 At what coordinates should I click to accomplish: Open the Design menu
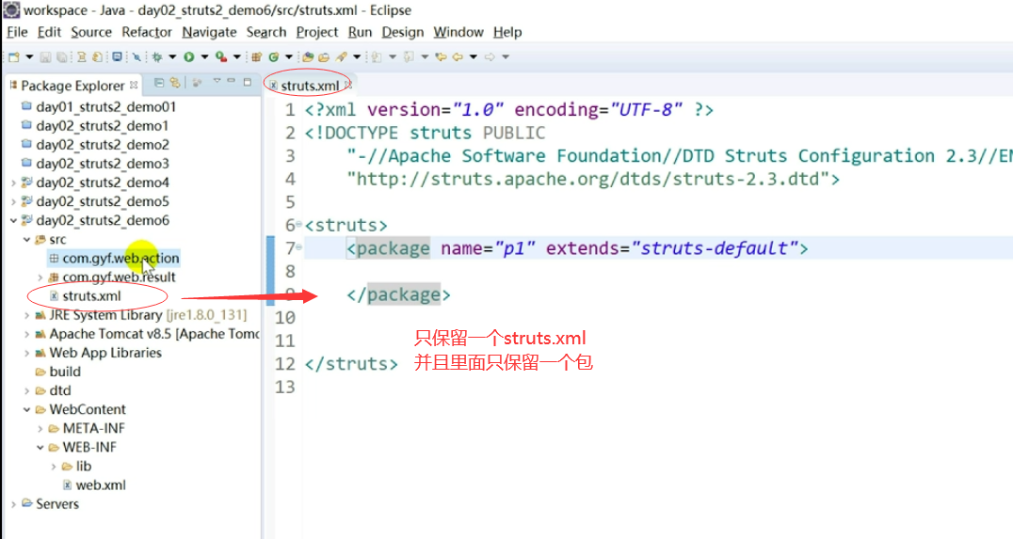coord(403,32)
